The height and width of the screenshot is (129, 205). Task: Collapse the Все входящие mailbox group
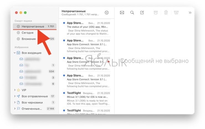(15, 53)
